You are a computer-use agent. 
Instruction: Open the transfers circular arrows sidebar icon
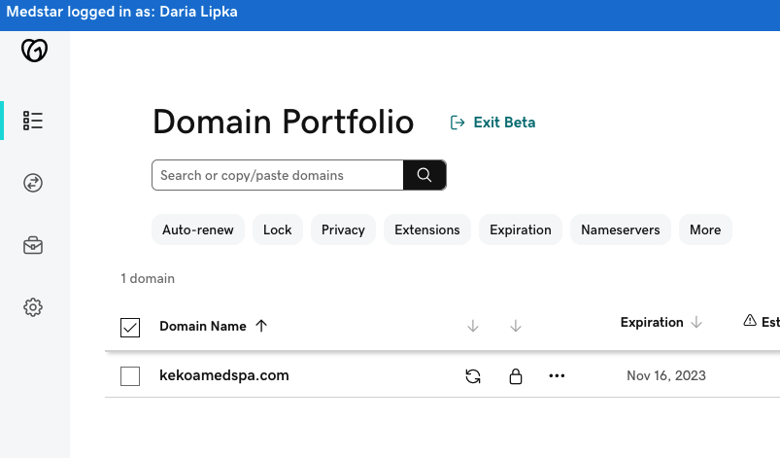click(33, 183)
